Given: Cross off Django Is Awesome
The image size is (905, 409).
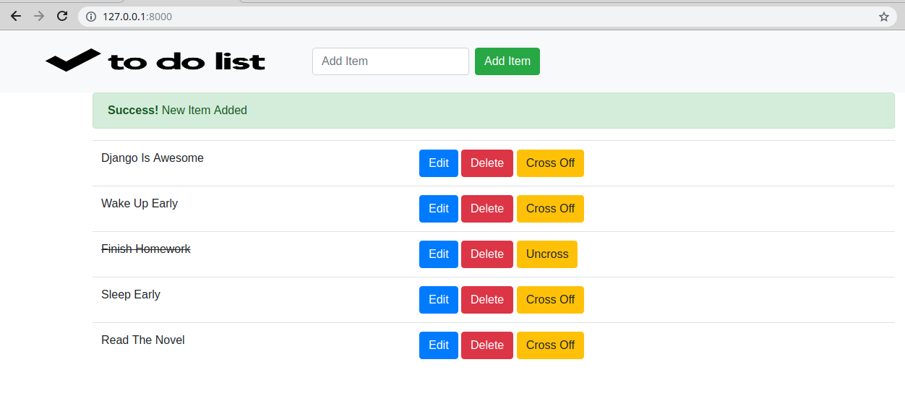Looking at the screenshot, I should coord(550,163).
